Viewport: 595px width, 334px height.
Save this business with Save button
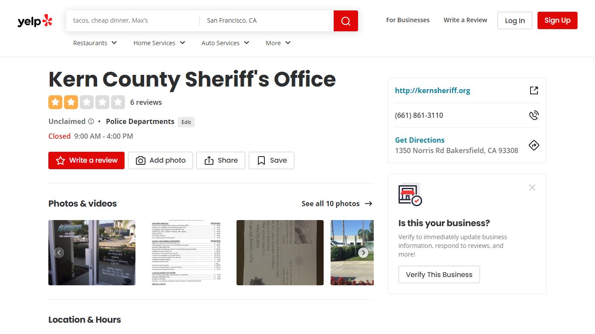pos(271,160)
